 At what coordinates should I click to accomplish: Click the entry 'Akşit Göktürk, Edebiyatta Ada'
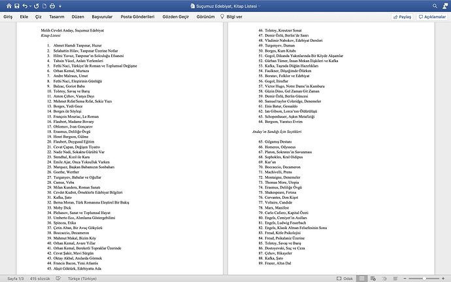tap(77, 268)
